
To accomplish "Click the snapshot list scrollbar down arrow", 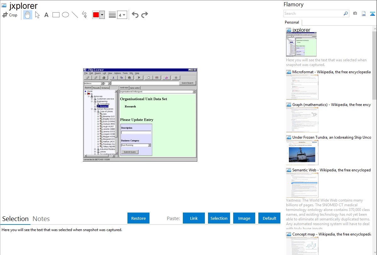I will point(375,252).
